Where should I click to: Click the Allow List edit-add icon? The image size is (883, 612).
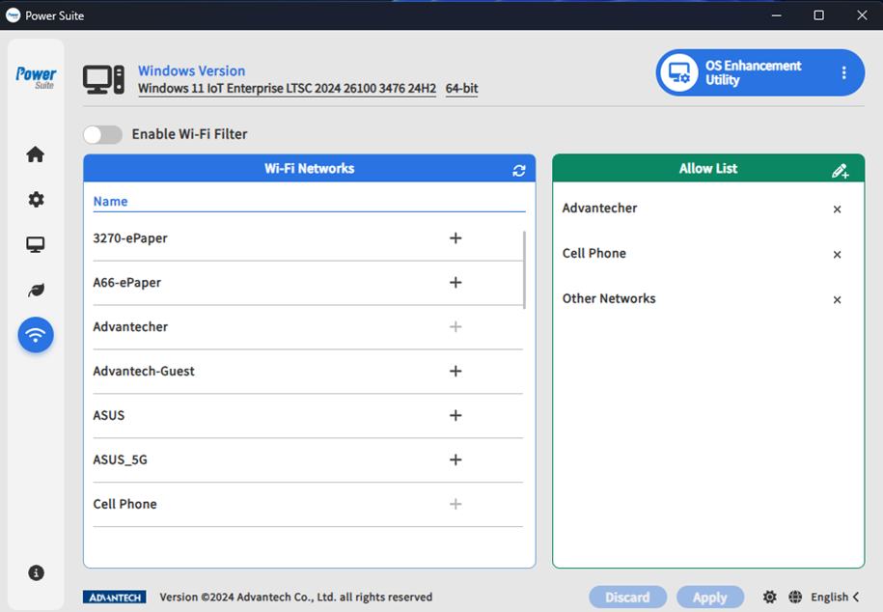pyautogui.click(x=840, y=171)
